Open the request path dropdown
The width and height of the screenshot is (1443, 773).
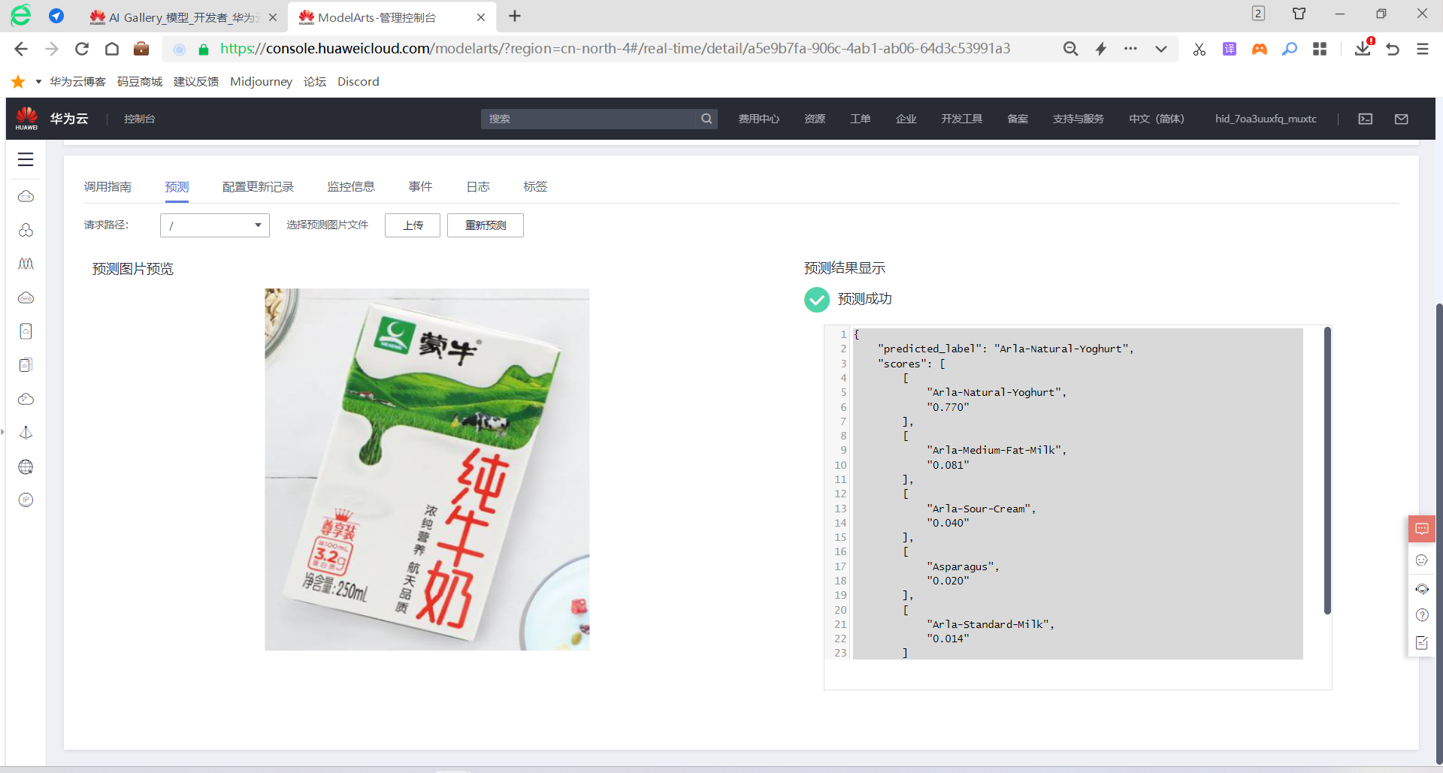[215, 225]
